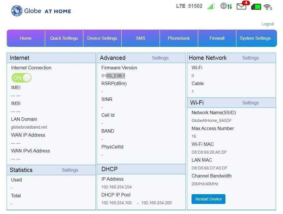Open the Home tab
283x214 pixels.
coord(26,38)
